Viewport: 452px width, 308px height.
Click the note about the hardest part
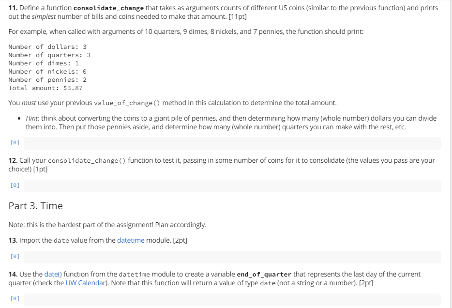coord(106,224)
